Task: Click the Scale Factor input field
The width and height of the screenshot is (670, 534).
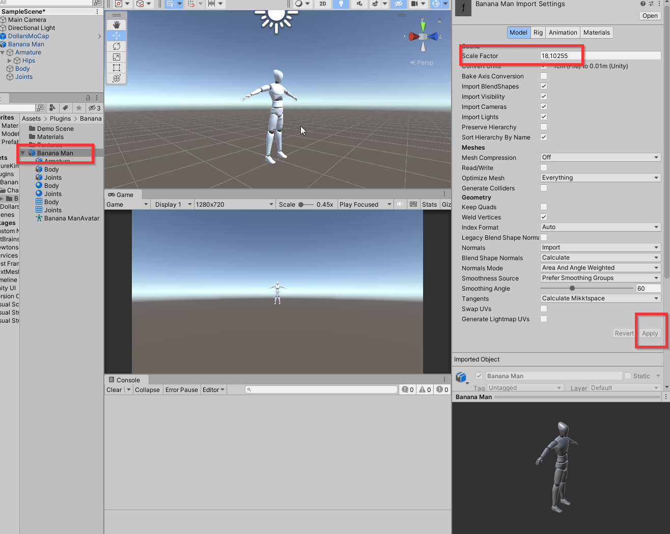Action: pyautogui.click(x=600, y=56)
